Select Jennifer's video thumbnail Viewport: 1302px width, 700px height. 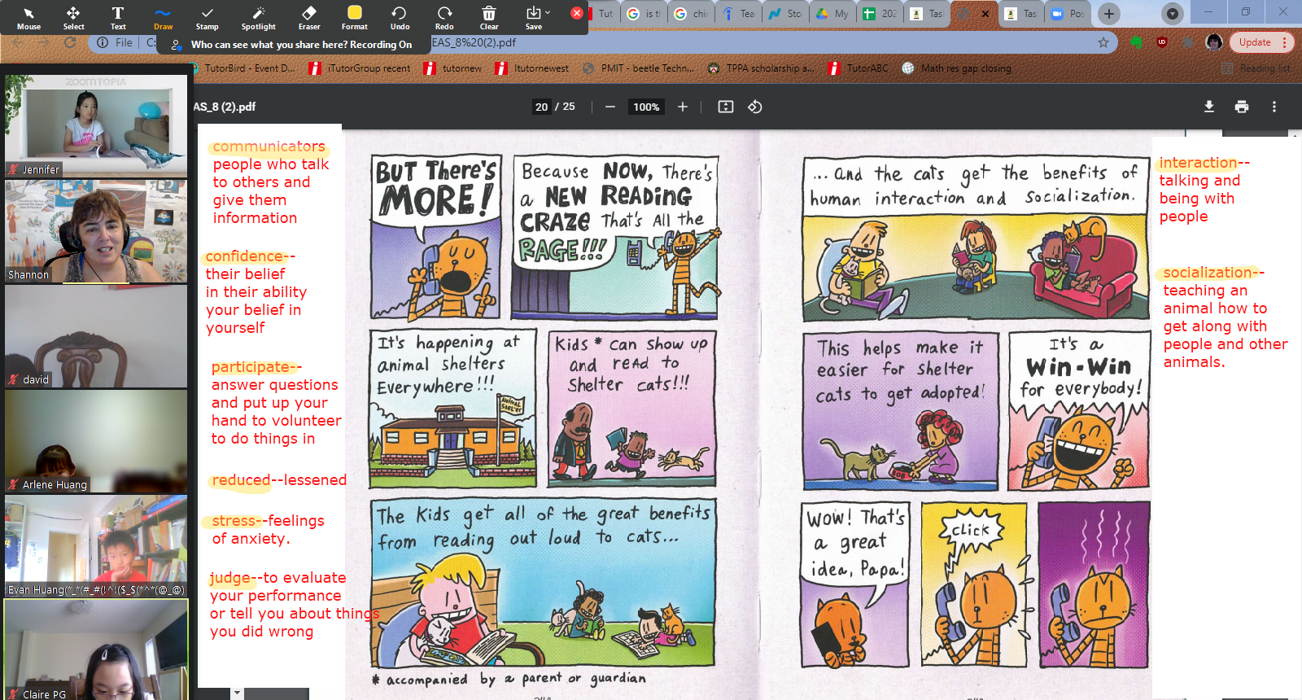96,125
